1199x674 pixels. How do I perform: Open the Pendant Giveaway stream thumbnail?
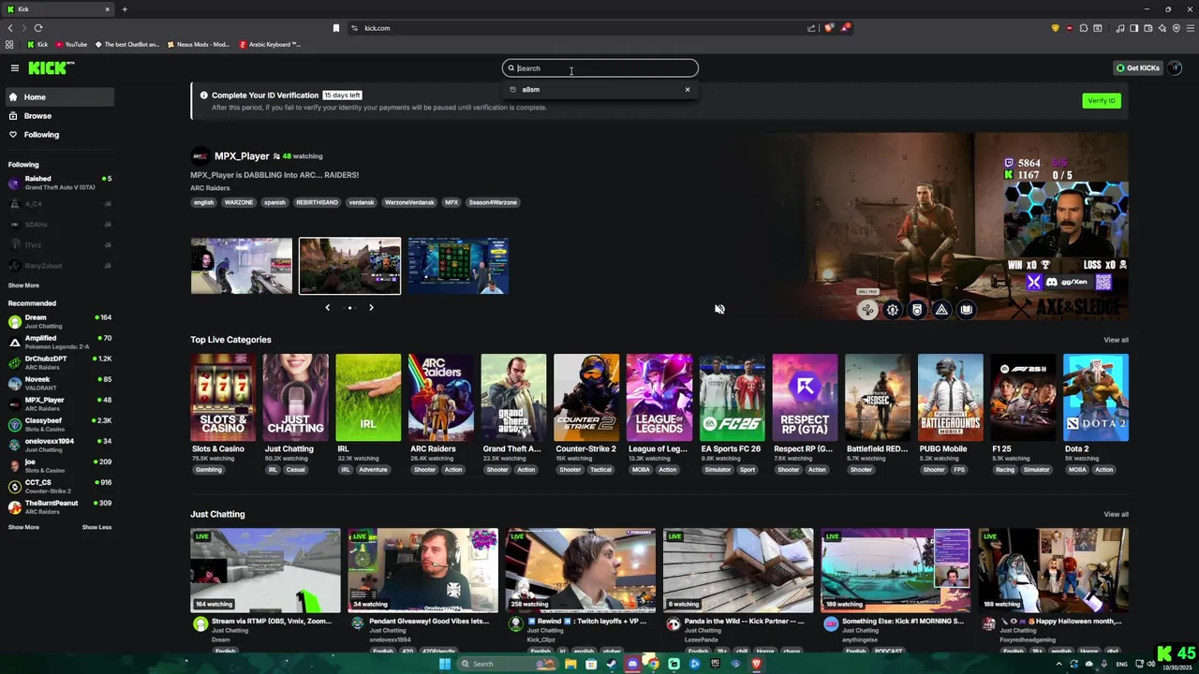tap(422, 570)
